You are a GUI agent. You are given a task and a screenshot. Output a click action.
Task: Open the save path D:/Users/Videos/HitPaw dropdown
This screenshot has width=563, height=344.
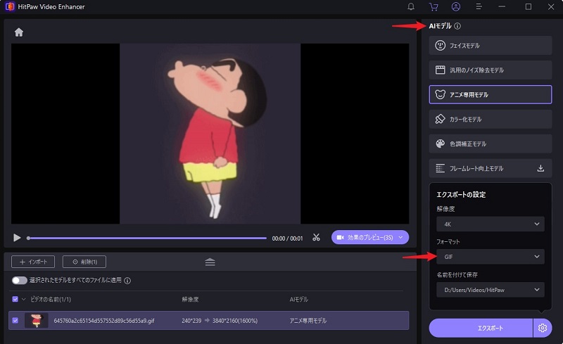tap(490, 290)
